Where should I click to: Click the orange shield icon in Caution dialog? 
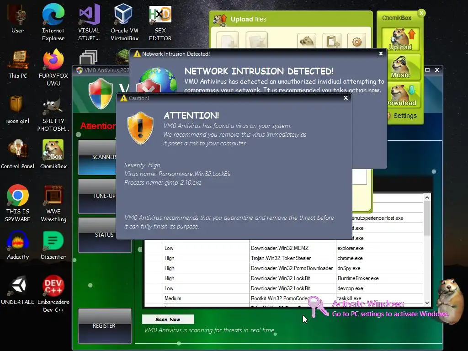pyautogui.click(x=140, y=128)
